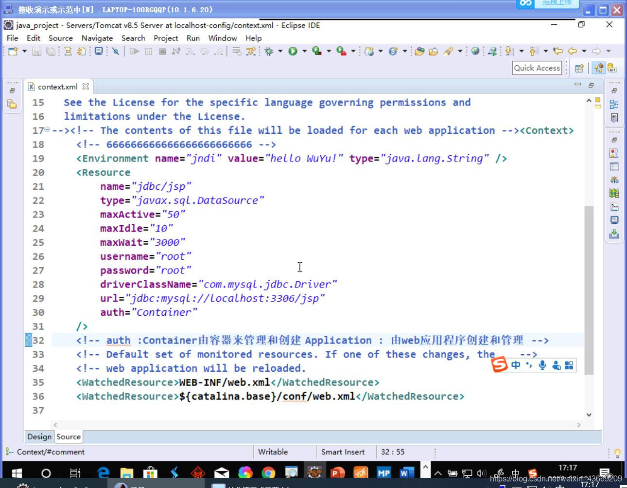
Task: Click the External Tools run icon
Action: pos(341,51)
